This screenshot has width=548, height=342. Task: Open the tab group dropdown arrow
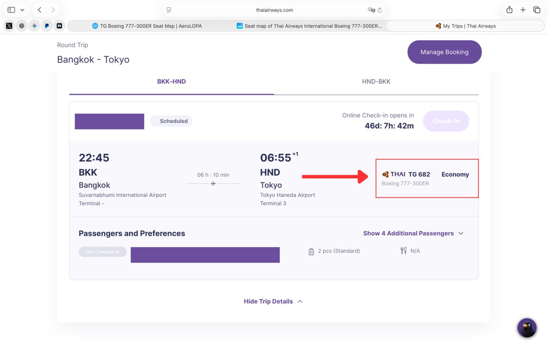[22, 10]
